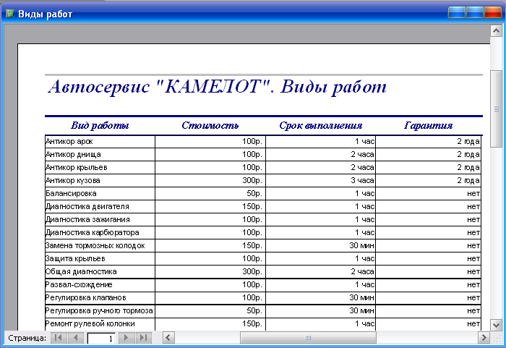Click the vertical scrollbar down arrow
Image resolution: width=506 pixels, height=348 pixels.
click(497, 324)
